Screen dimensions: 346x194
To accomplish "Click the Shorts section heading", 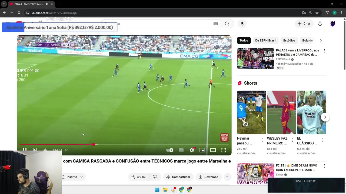I will [x=251, y=83].
